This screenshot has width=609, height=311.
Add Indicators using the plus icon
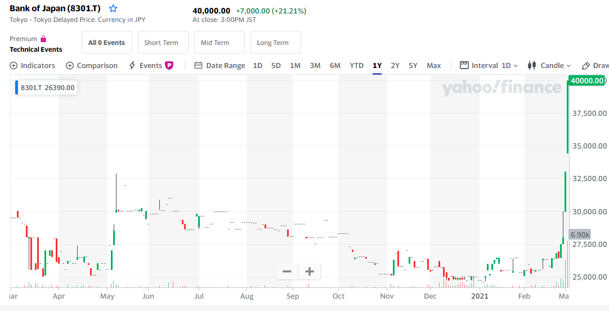pos(14,66)
